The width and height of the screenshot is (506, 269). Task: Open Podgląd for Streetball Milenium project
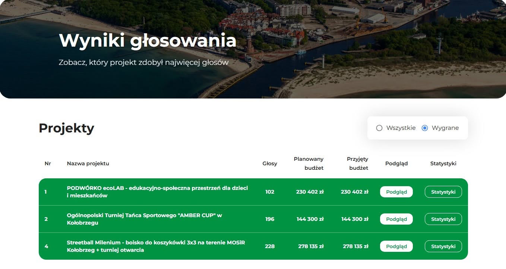click(x=396, y=246)
